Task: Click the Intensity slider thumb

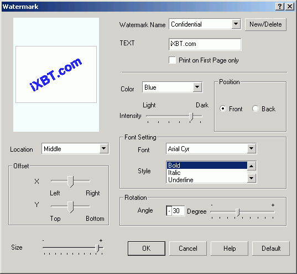Action: pyautogui.click(x=191, y=116)
